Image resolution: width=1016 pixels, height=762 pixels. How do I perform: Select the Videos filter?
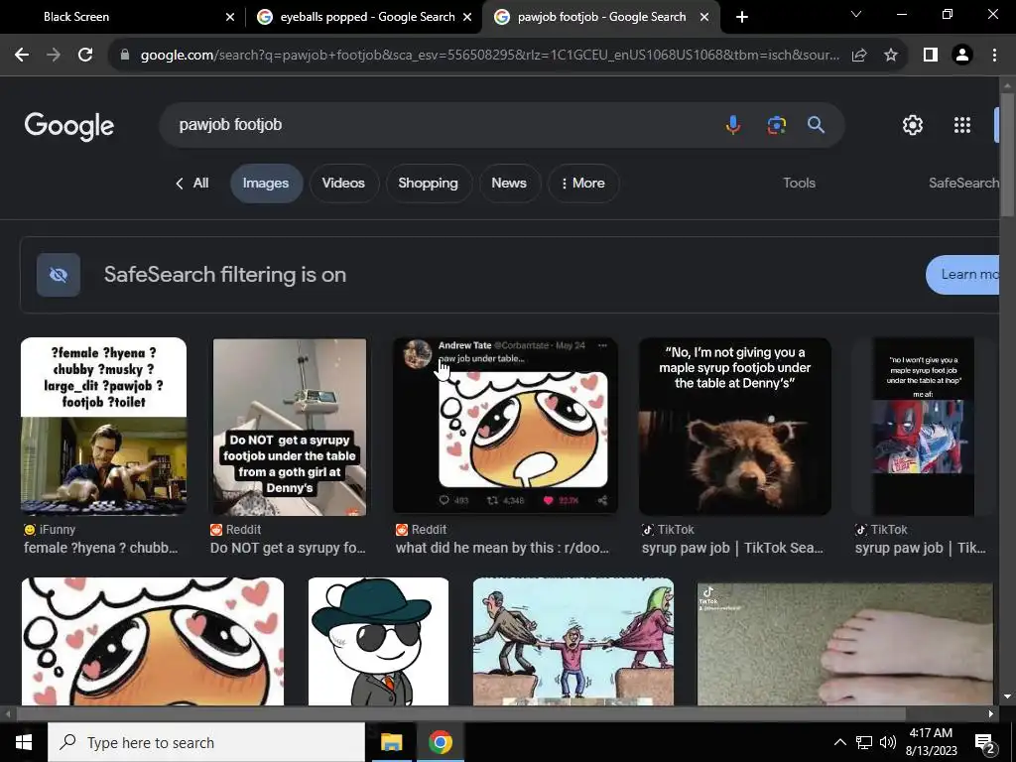[x=343, y=184]
